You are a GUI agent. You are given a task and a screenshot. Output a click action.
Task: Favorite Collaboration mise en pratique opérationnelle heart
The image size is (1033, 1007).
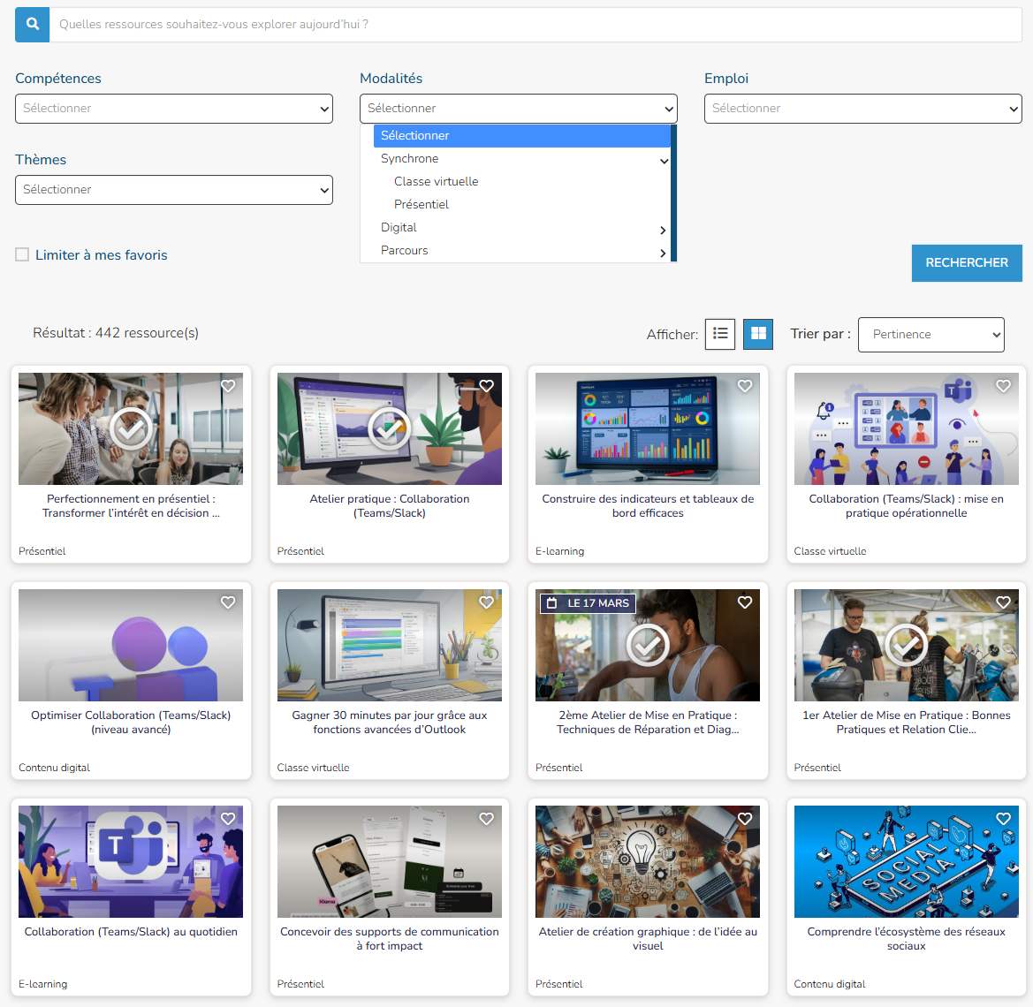click(1003, 386)
